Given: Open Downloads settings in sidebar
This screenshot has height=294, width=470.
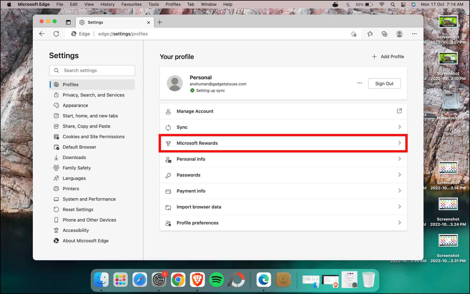Looking at the screenshot, I should click(92, 158).
